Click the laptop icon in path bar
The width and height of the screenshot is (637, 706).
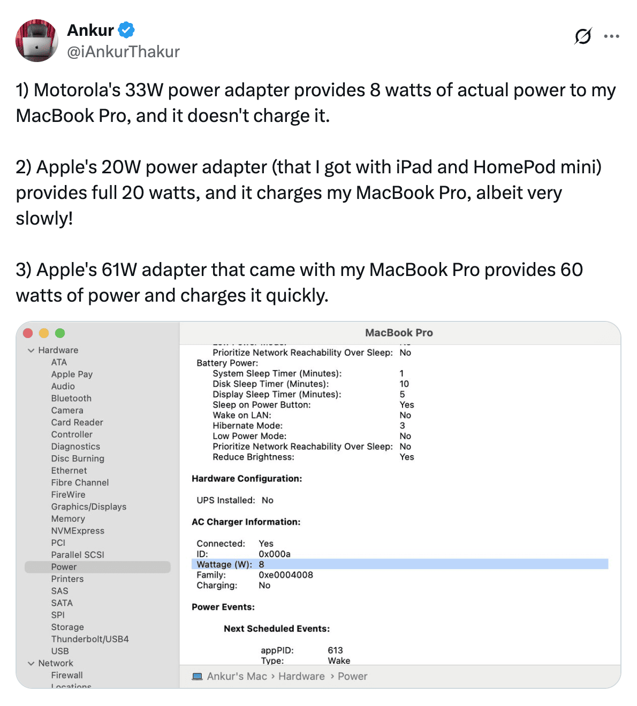pyautogui.click(x=197, y=677)
